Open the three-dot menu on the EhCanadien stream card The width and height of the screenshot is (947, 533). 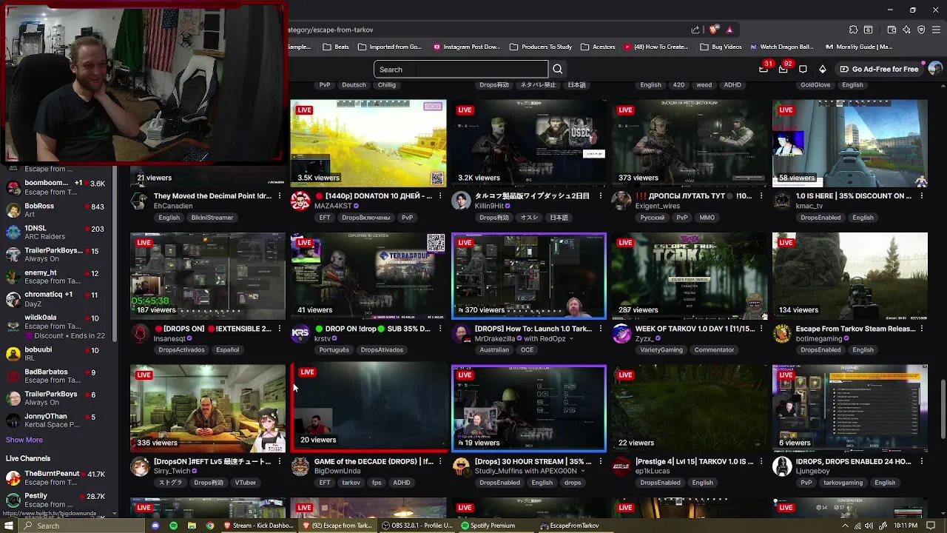click(280, 196)
